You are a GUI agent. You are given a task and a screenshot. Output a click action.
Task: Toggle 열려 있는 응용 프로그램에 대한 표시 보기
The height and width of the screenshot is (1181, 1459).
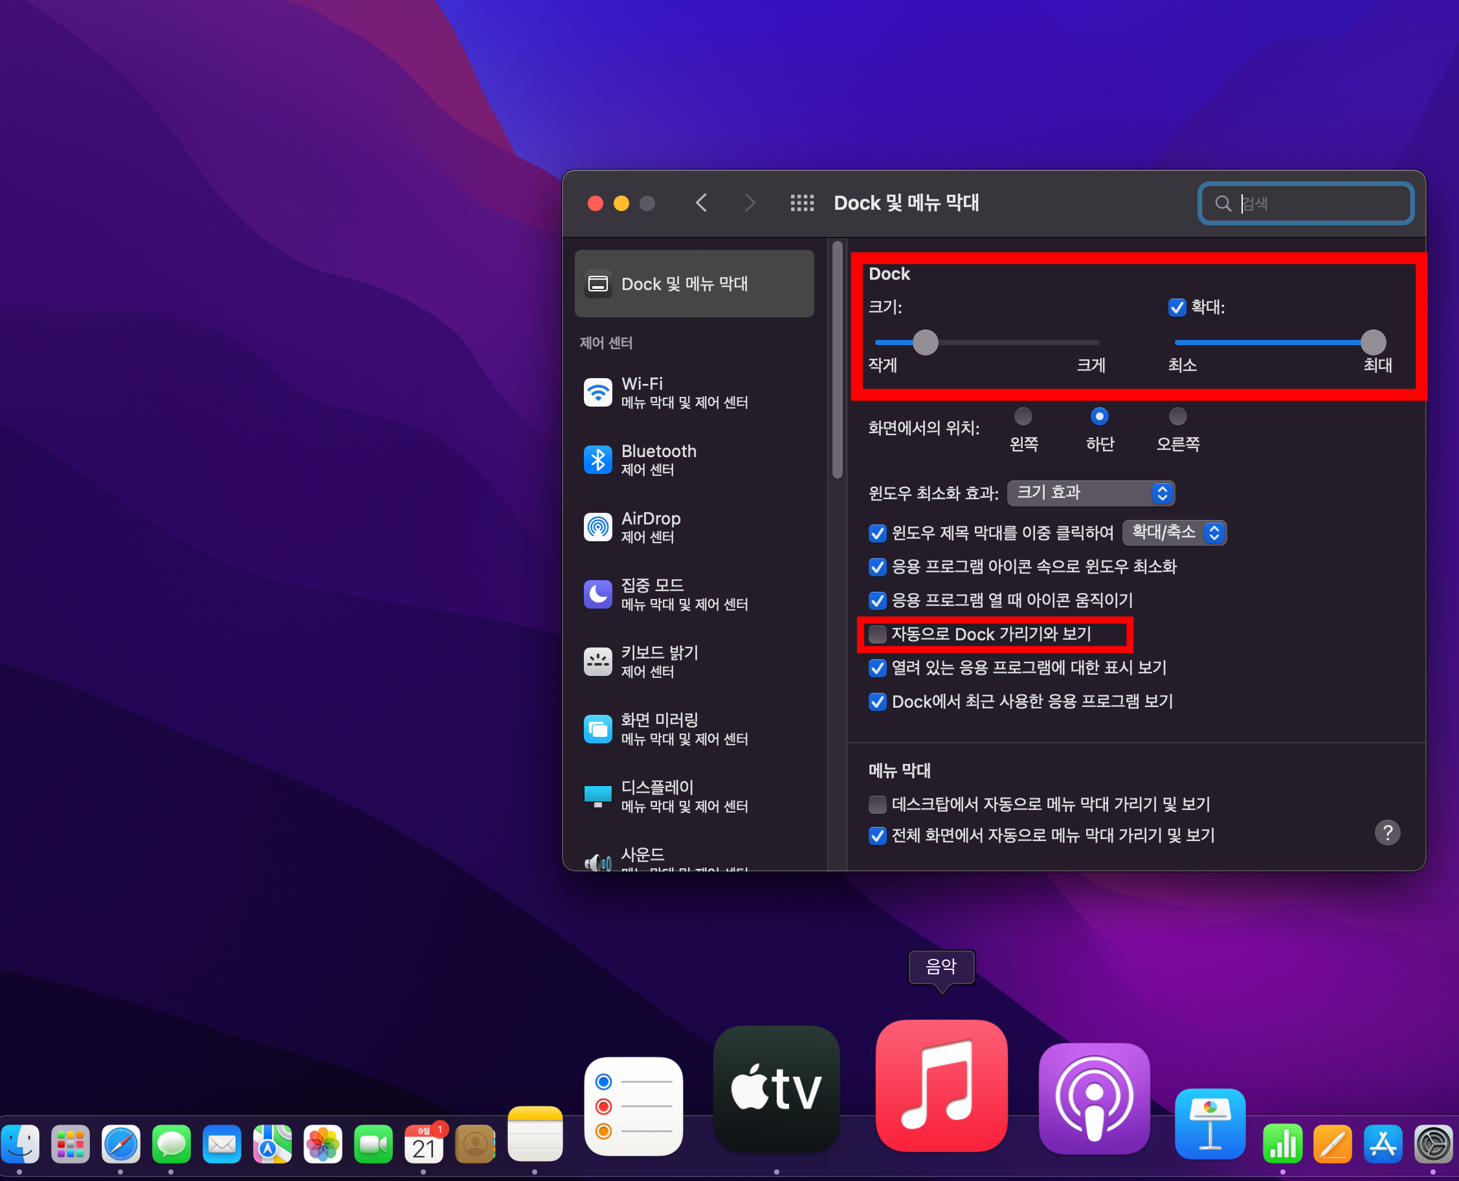click(x=878, y=668)
